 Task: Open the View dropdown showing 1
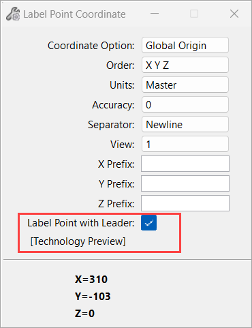(x=185, y=144)
